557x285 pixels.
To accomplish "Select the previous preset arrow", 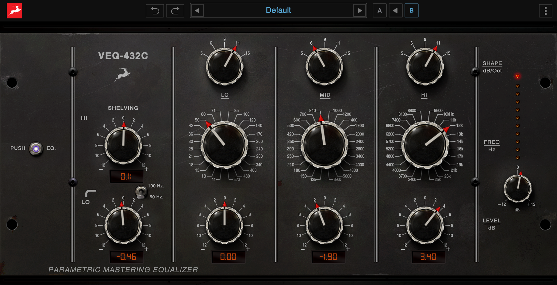I will coord(197,11).
